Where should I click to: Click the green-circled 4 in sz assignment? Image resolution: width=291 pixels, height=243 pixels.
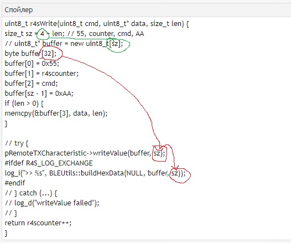42,34
